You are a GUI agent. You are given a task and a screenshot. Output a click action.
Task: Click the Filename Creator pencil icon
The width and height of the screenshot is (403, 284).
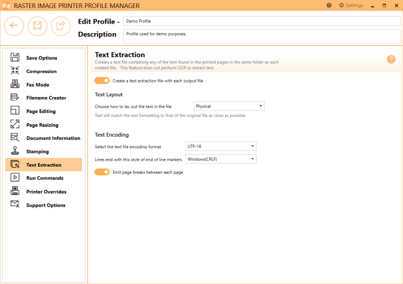coord(15,97)
